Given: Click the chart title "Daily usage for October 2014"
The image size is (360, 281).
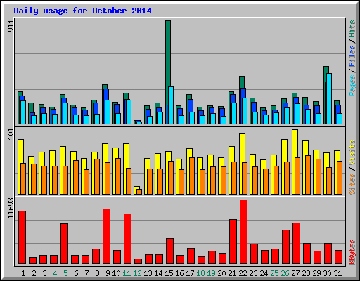Looking at the screenshot, I should click(x=82, y=11).
